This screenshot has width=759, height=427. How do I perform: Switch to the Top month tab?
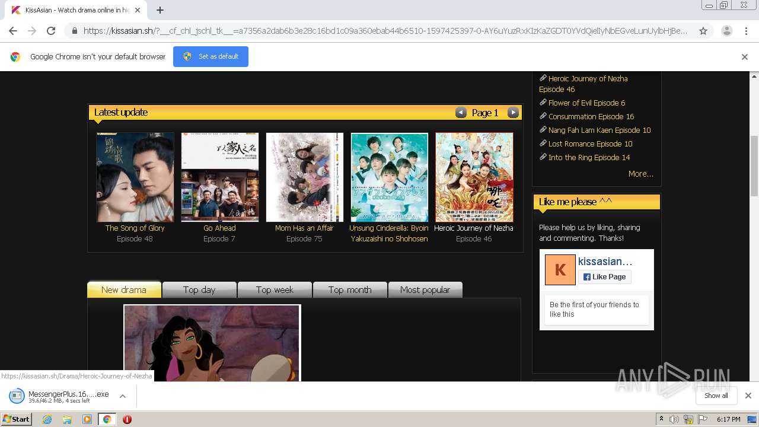click(x=350, y=289)
